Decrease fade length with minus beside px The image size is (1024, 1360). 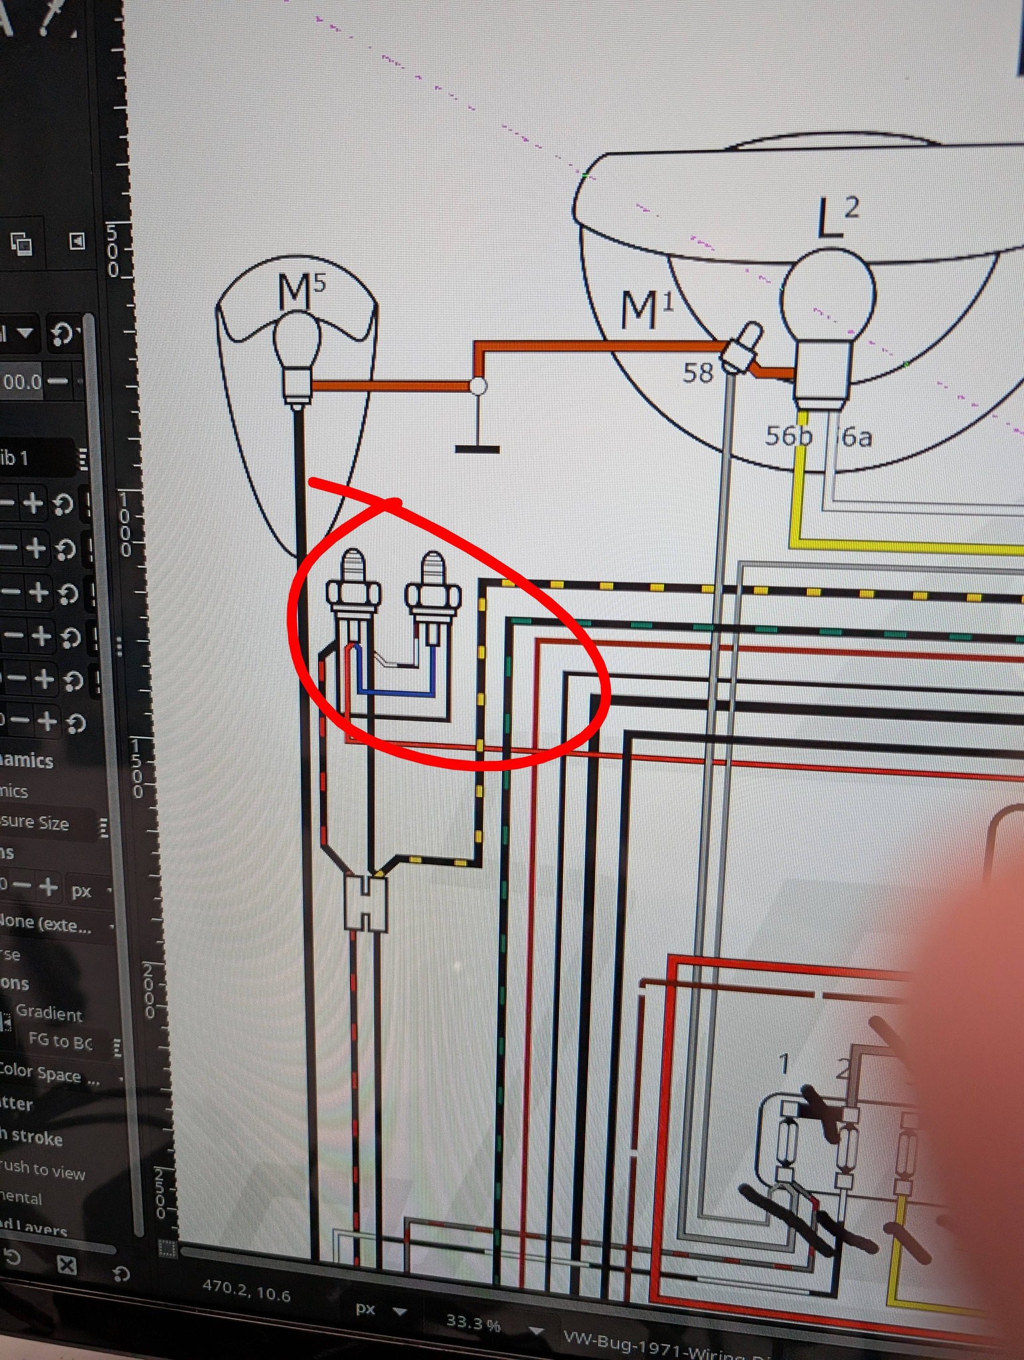(x=21, y=885)
